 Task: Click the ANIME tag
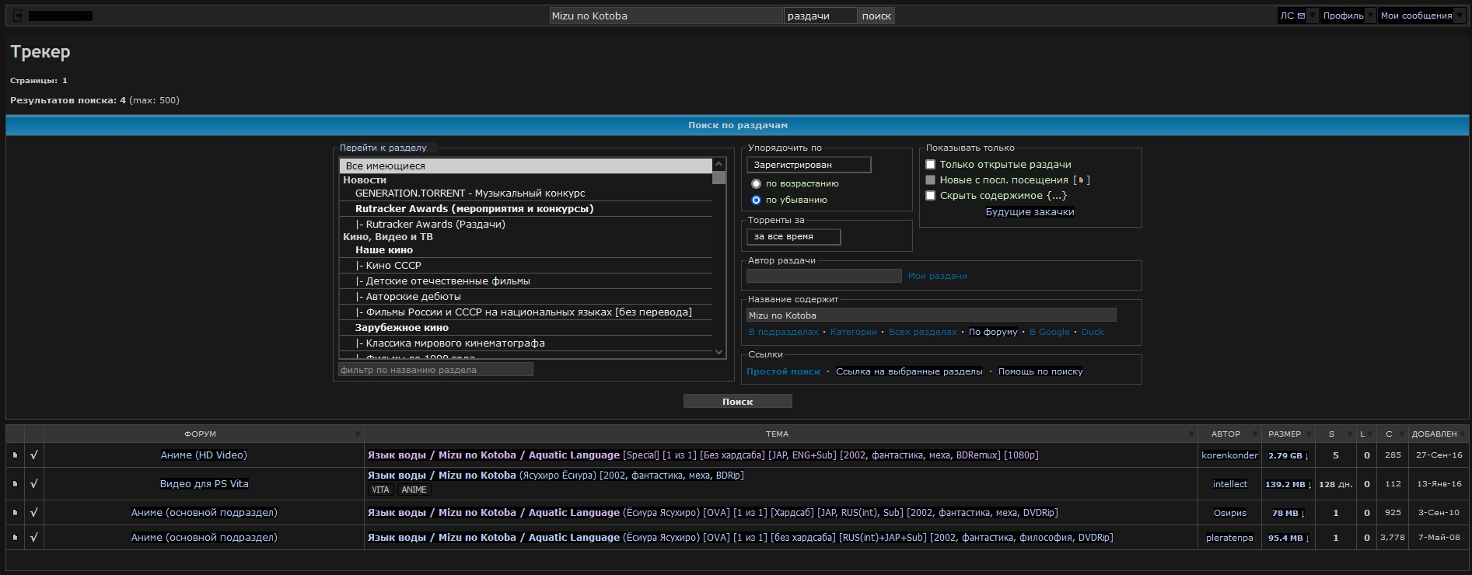point(414,490)
